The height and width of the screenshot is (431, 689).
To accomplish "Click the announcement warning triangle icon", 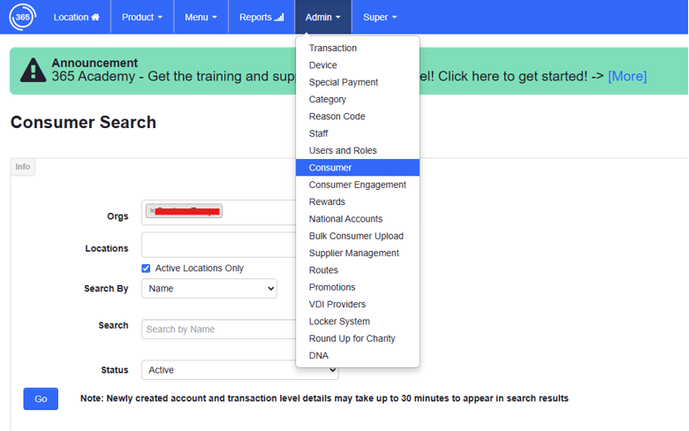I will (33, 71).
